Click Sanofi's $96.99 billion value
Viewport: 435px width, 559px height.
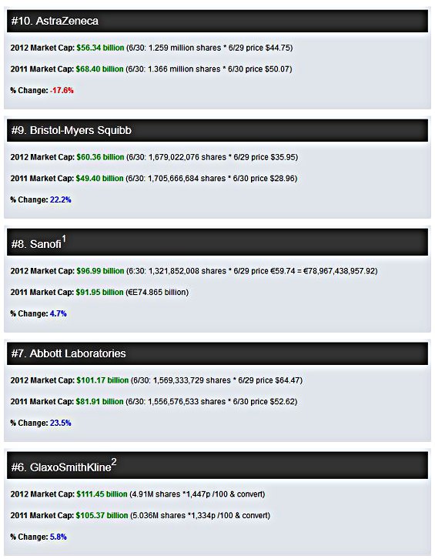point(100,271)
